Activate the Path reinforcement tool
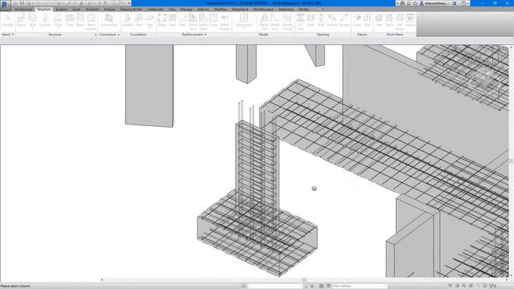Screen dimensions: 514x289 [x=182, y=20]
